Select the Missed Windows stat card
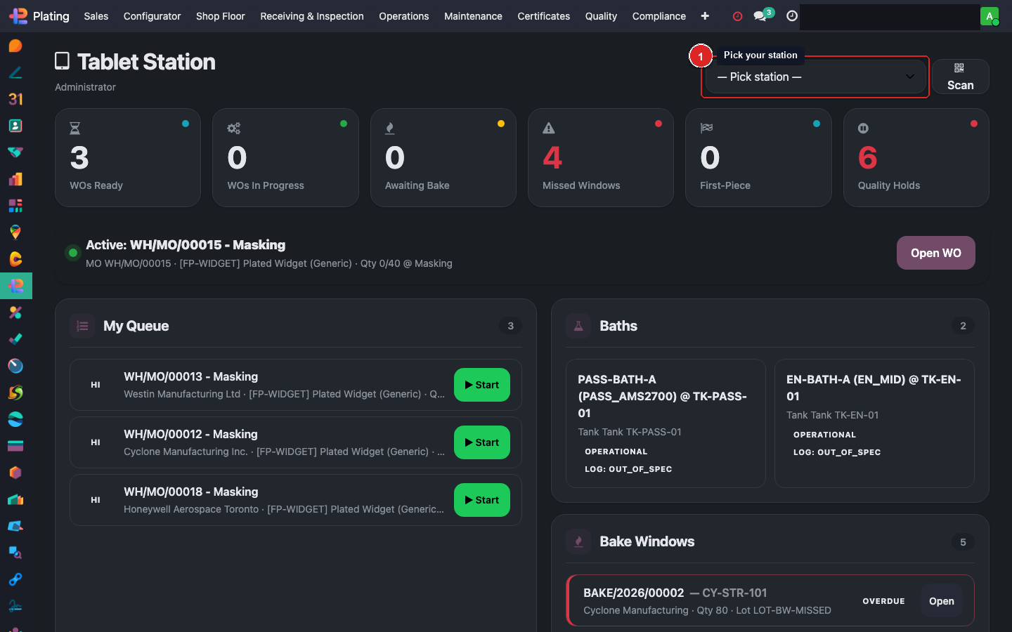 pyautogui.click(x=600, y=158)
